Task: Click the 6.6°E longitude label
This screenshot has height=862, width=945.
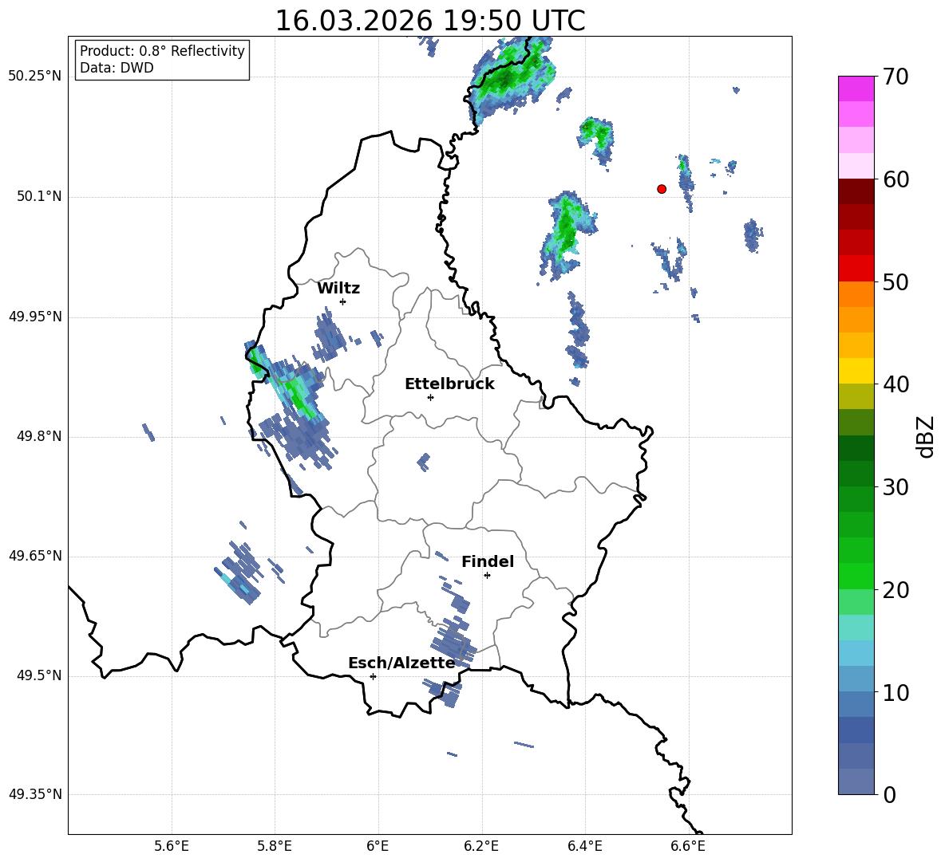Action: [x=688, y=846]
